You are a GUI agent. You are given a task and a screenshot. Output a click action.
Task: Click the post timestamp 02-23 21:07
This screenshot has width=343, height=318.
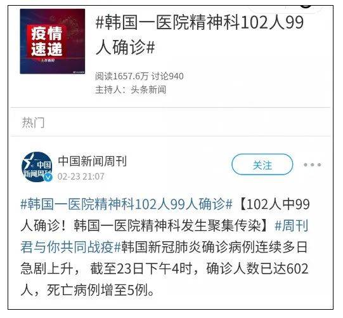(81, 176)
